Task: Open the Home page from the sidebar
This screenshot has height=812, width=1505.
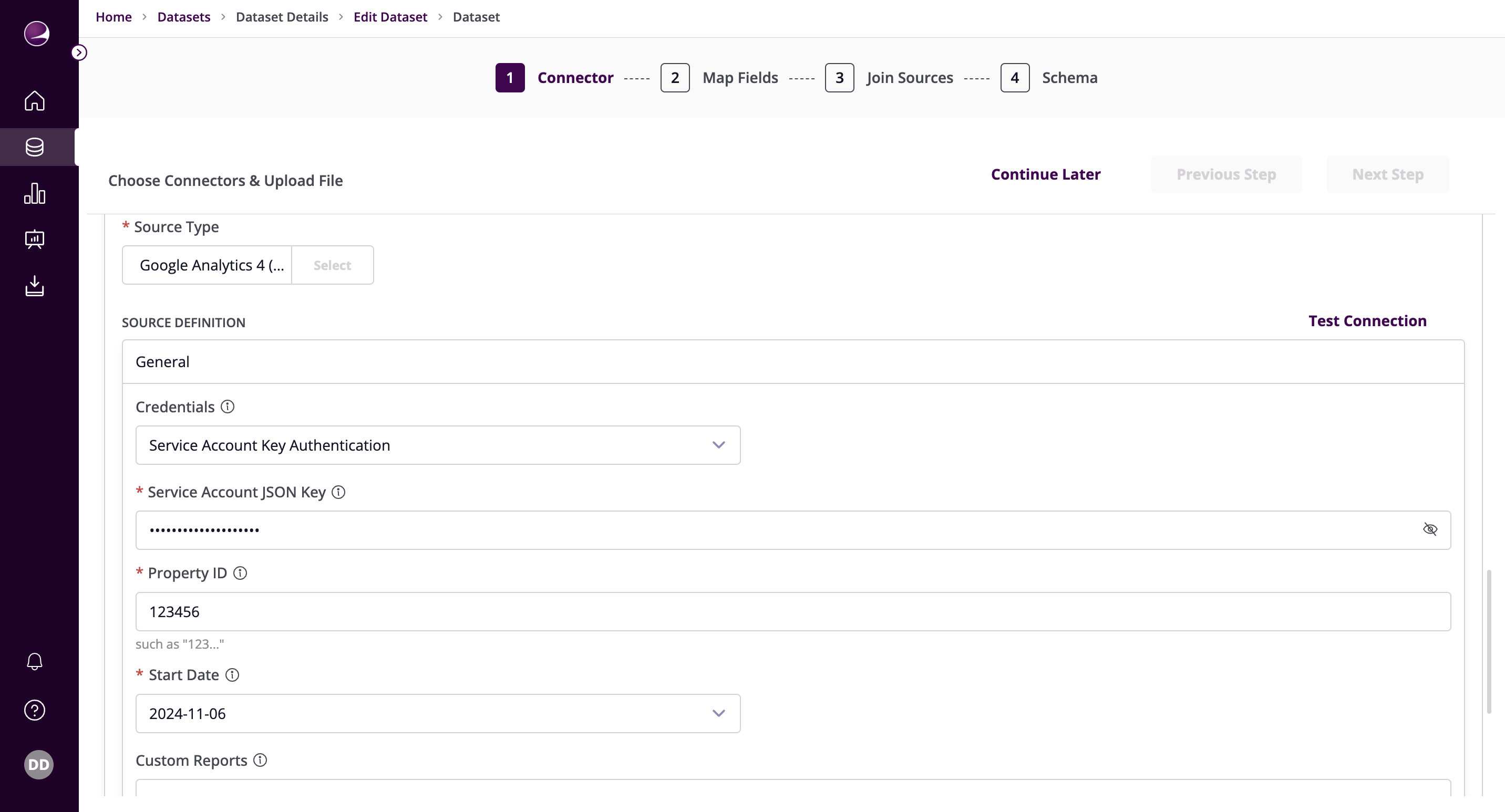Action: (x=35, y=100)
